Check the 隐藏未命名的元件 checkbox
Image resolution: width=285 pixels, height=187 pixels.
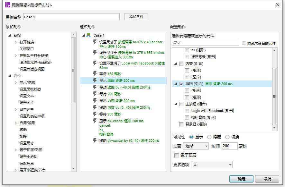point(244,42)
